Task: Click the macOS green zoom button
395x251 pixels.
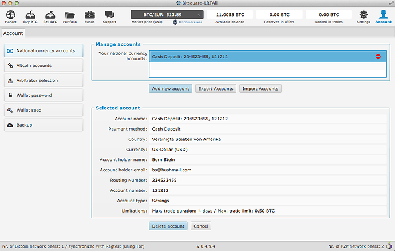Action: (17, 3)
